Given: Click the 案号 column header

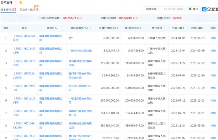Looking at the screenshot, I should click(24, 28).
